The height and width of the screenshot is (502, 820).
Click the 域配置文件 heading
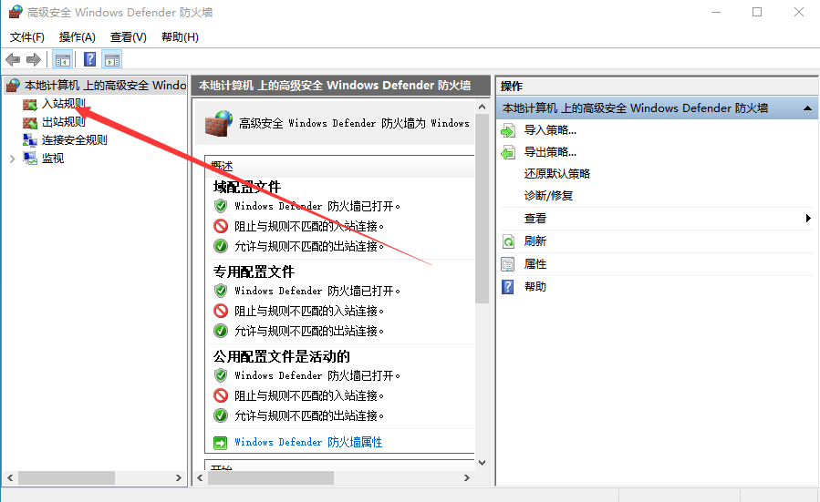coord(247,187)
